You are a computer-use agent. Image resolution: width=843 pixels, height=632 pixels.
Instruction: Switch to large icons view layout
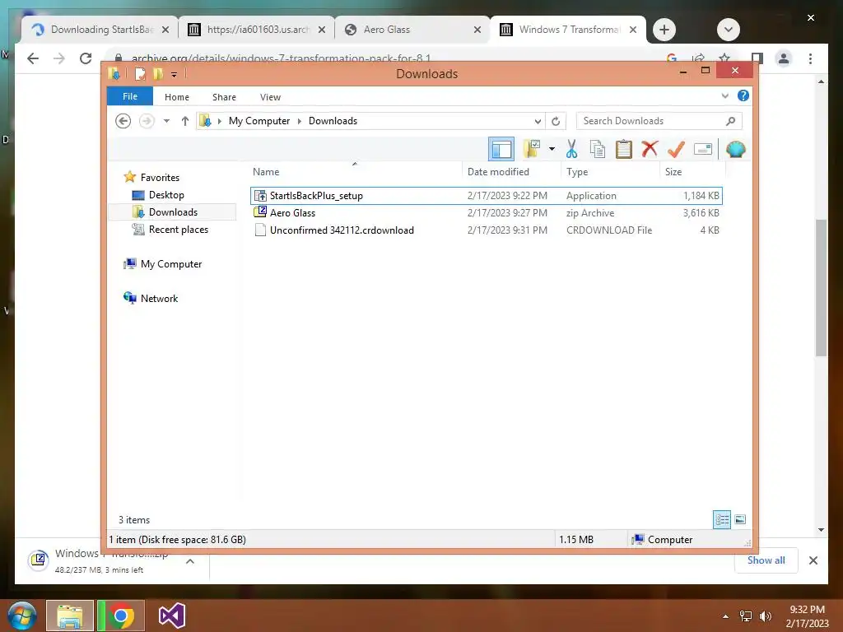click(x=740, y=519)
